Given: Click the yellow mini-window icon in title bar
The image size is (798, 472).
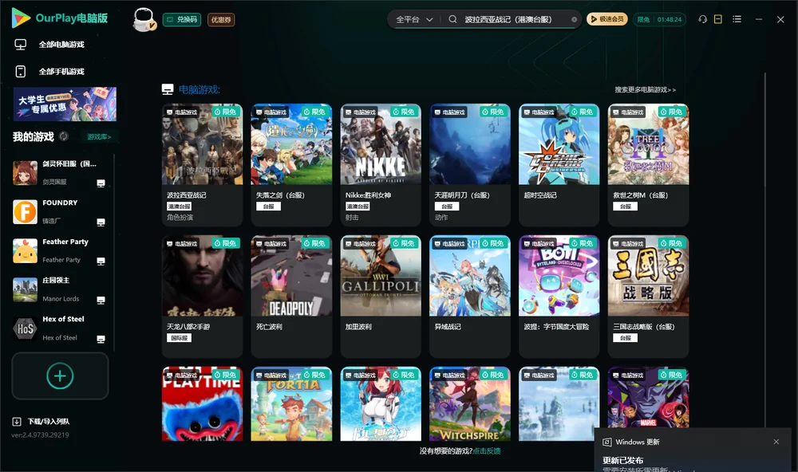Looking at the screenshot, I should tap(718, 19).
